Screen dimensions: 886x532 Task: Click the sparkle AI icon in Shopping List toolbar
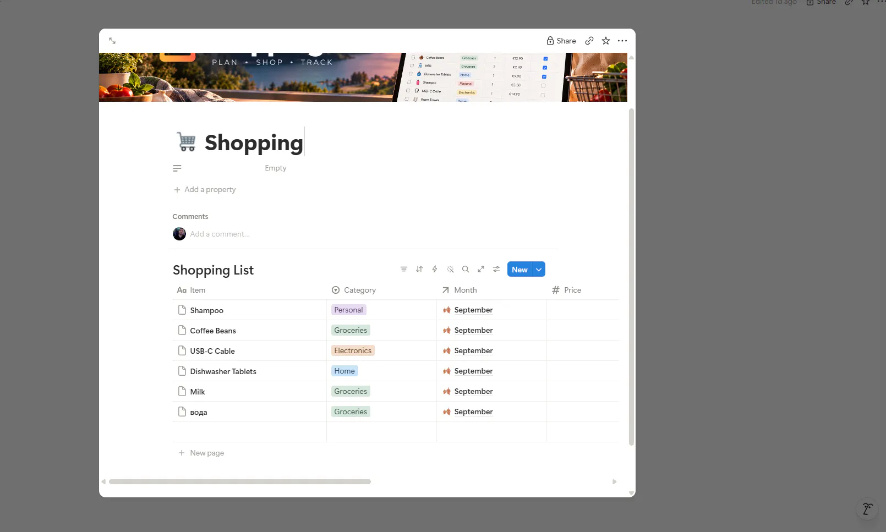pos(450,269)
